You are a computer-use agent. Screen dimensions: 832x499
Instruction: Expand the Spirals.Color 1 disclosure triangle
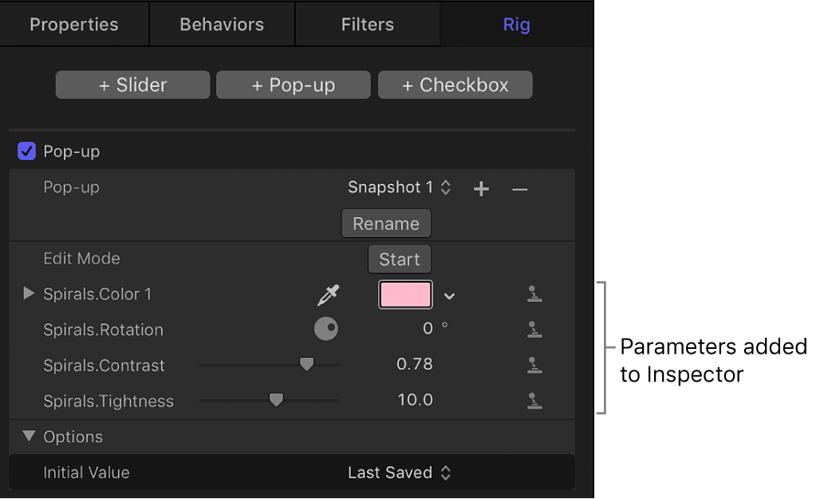point(29,294)
